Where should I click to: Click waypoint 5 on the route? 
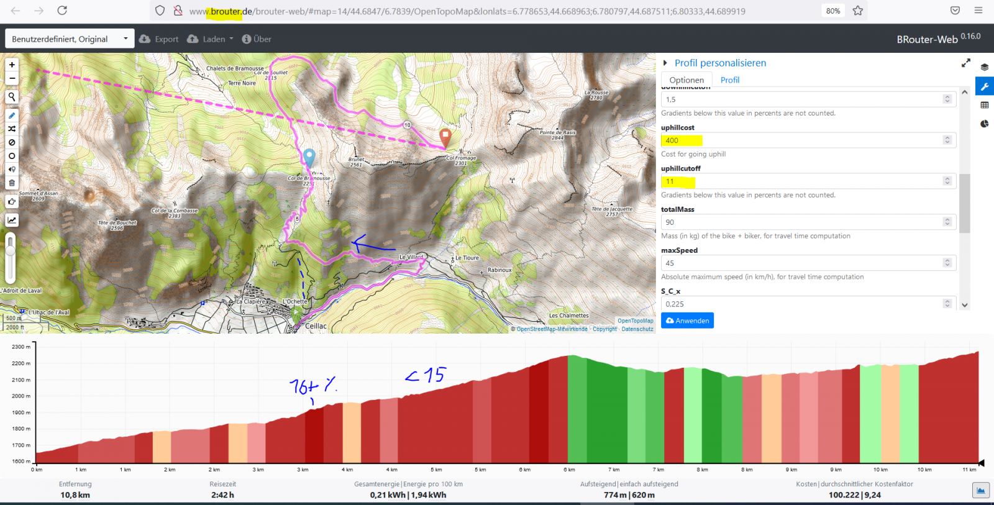point(298,219)
